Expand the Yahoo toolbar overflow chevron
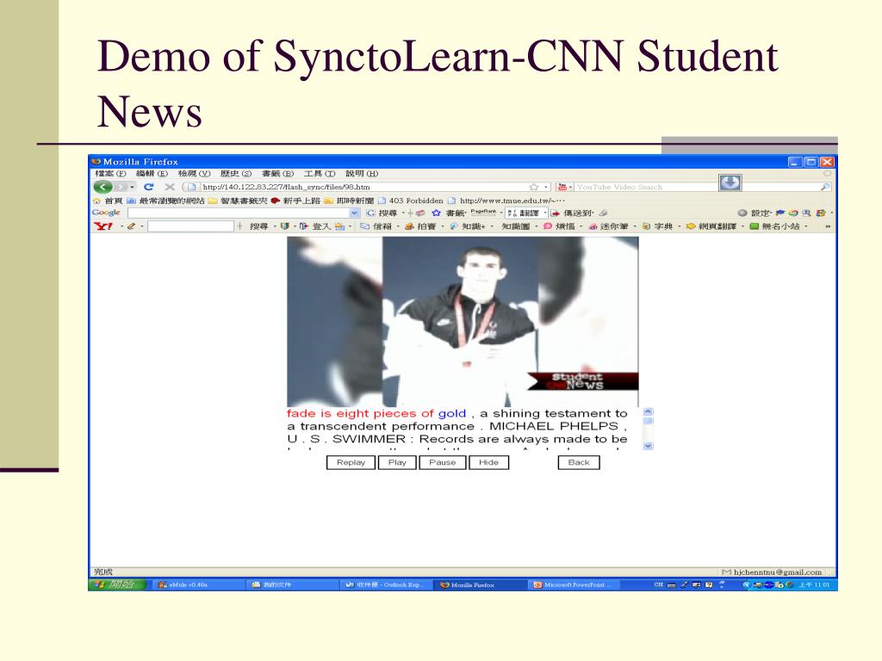Screen dimensions: 882x661 [x=827, y=226]
